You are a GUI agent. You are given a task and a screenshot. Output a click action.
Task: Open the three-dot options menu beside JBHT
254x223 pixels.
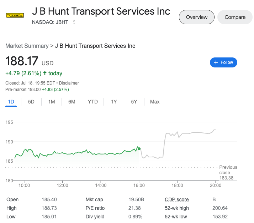point(74,22)
